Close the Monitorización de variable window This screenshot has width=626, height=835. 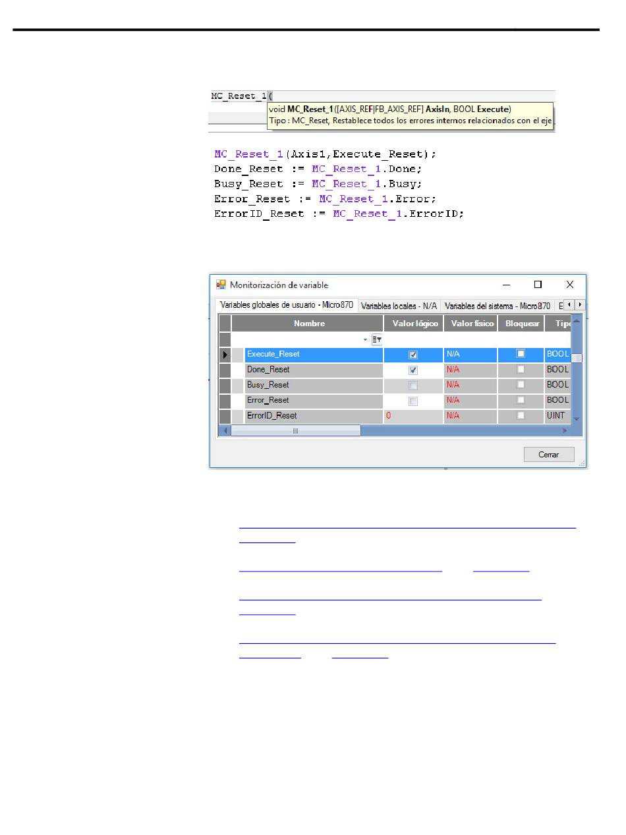point(570,285)
